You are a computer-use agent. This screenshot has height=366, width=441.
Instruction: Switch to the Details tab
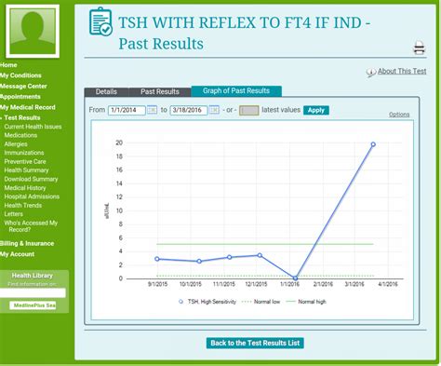point(106,91)
